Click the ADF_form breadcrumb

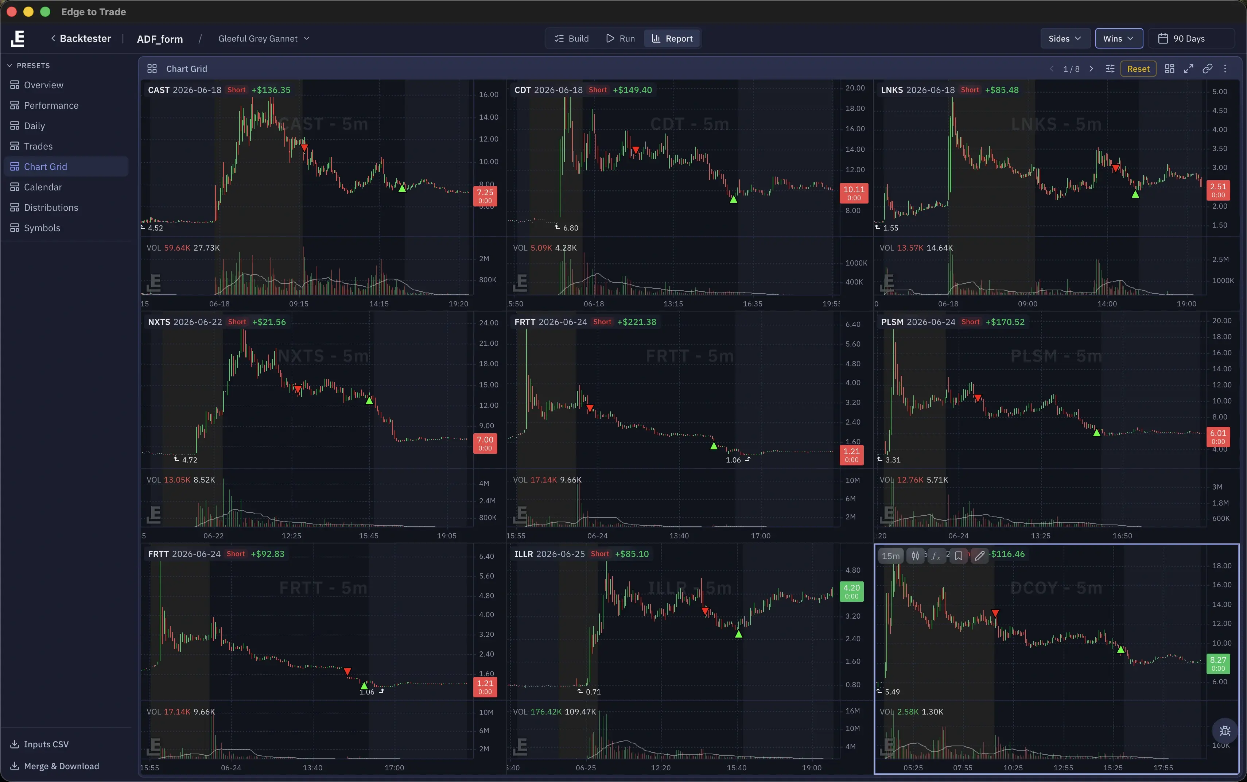pyautogui.click(x=160, y=39)
